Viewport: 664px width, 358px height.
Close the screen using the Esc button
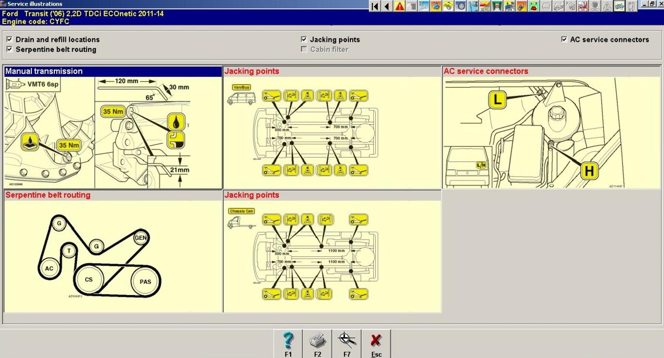click(x=376, y=344)
